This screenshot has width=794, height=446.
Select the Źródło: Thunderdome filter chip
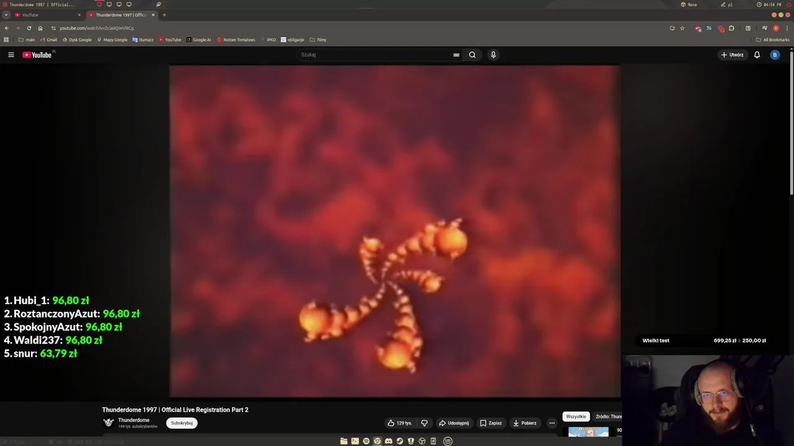tap(607, 416)
